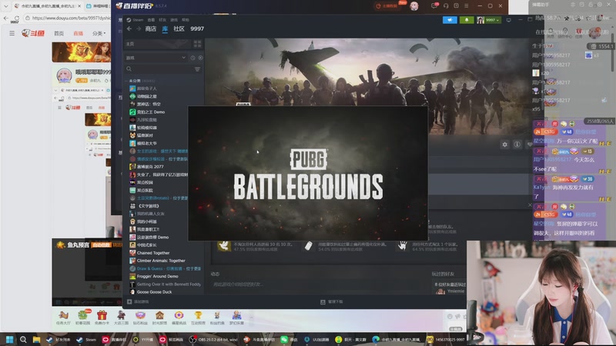Open the Steam taskbar item

tap(86, 339)
